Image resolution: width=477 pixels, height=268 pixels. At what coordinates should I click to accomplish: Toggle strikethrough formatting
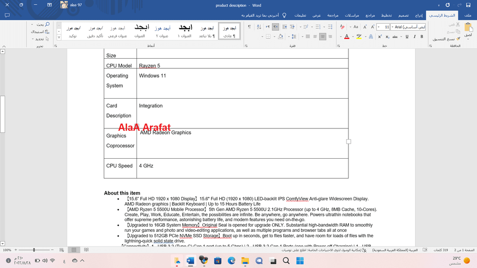click(395, 37)
